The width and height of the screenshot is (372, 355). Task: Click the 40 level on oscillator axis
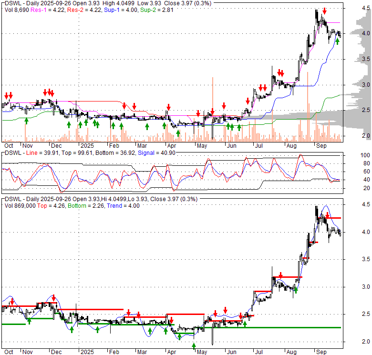(367, 180)
